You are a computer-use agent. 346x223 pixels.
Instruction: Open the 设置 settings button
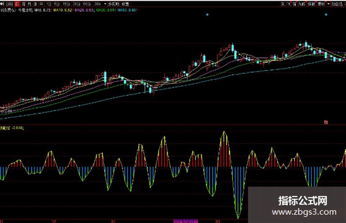coord(125,4)
